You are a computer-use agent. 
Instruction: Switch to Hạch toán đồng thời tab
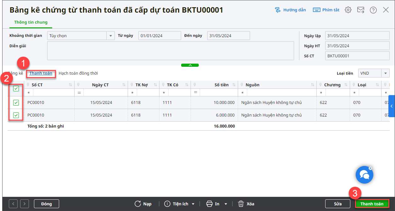pyautogui.click(x=78, y=73)
